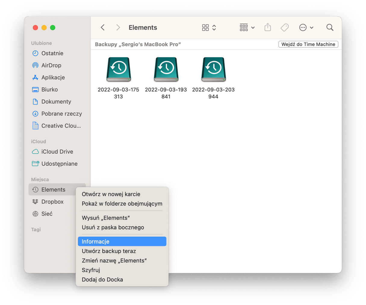Zoom the window with green button
The width and height of the screenshot is (366, 305).
(53, 28)
